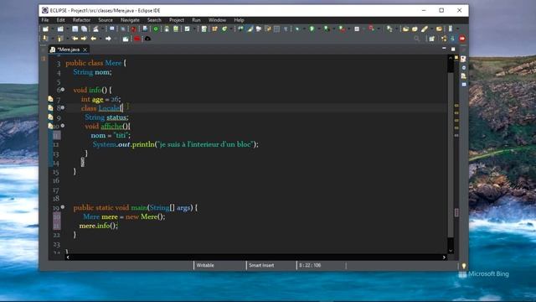536x302 pixels.
Task: Click the text "mere.info();" in editor
Action: pos(99,226)
